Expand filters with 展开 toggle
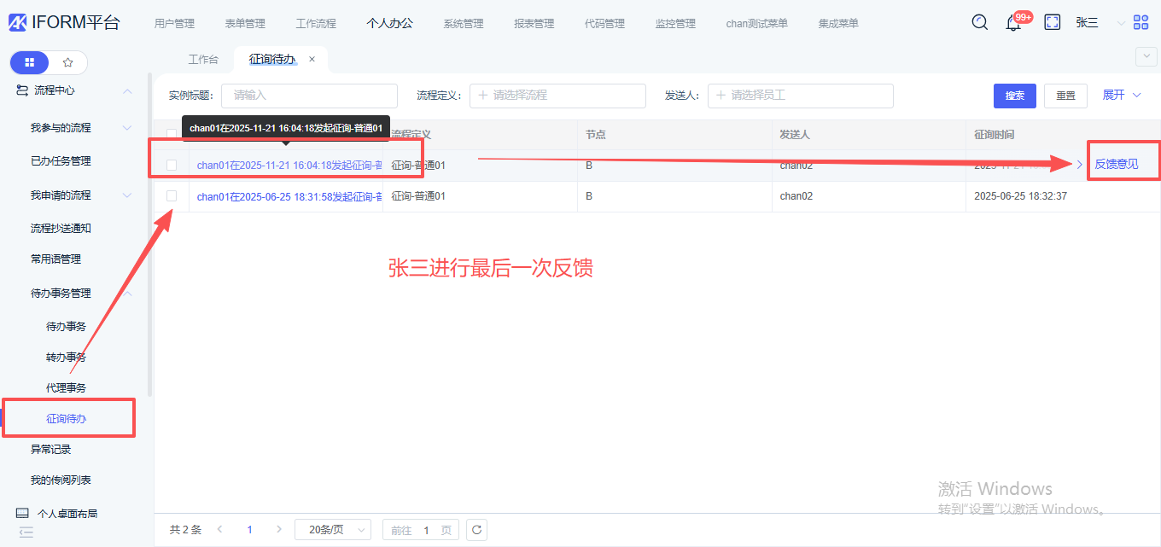 (1121, 95)
